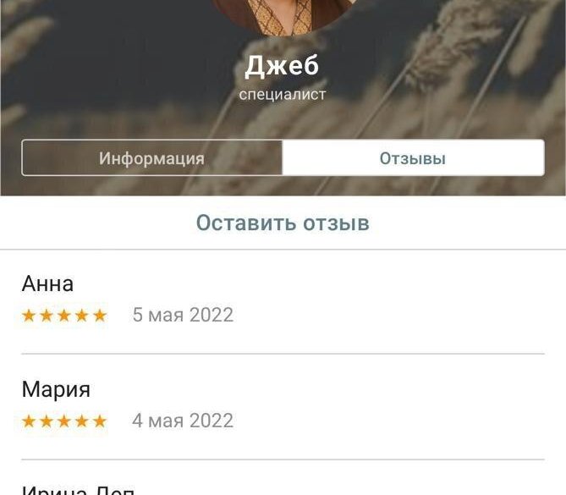This screenshot has width=566, height=495.
Task: Select the date 5 мая 2022
Action: 183,315
